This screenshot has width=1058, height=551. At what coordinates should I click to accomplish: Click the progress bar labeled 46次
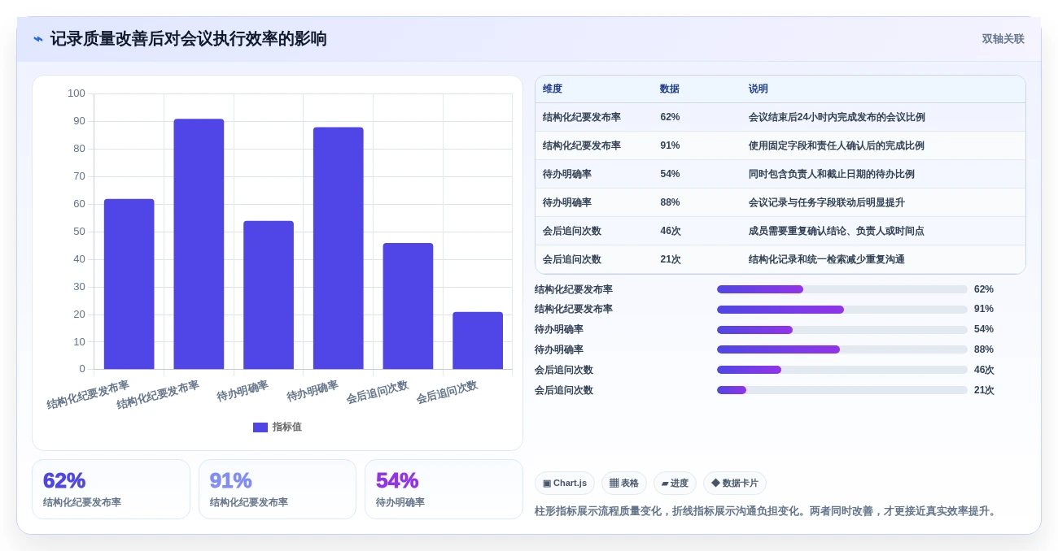pos(842,370)
